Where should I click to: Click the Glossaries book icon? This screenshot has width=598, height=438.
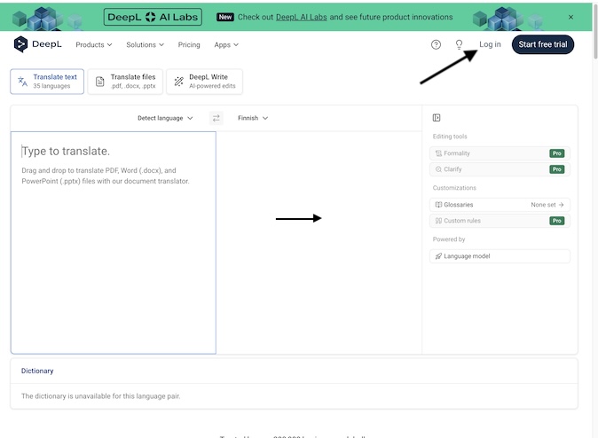[x=438, y=205]
